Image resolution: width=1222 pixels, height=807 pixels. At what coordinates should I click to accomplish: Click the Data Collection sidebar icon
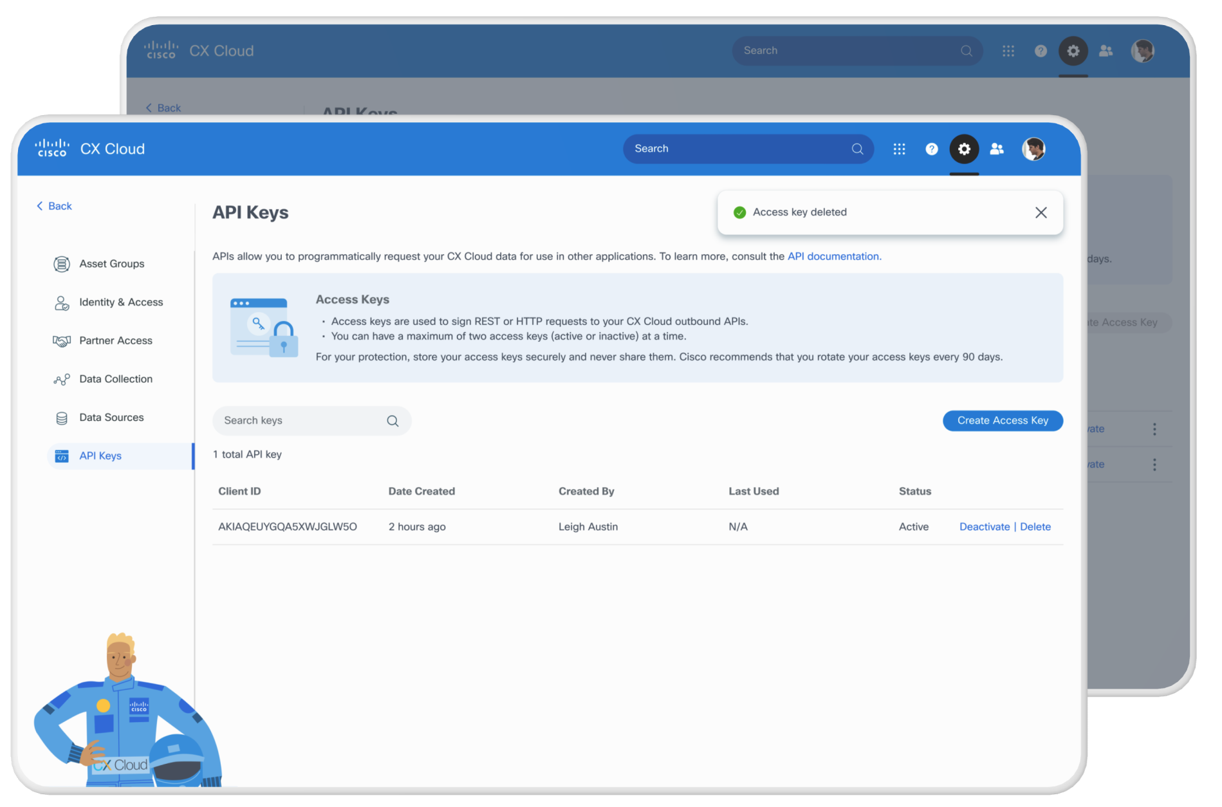[x=62, y=380]
